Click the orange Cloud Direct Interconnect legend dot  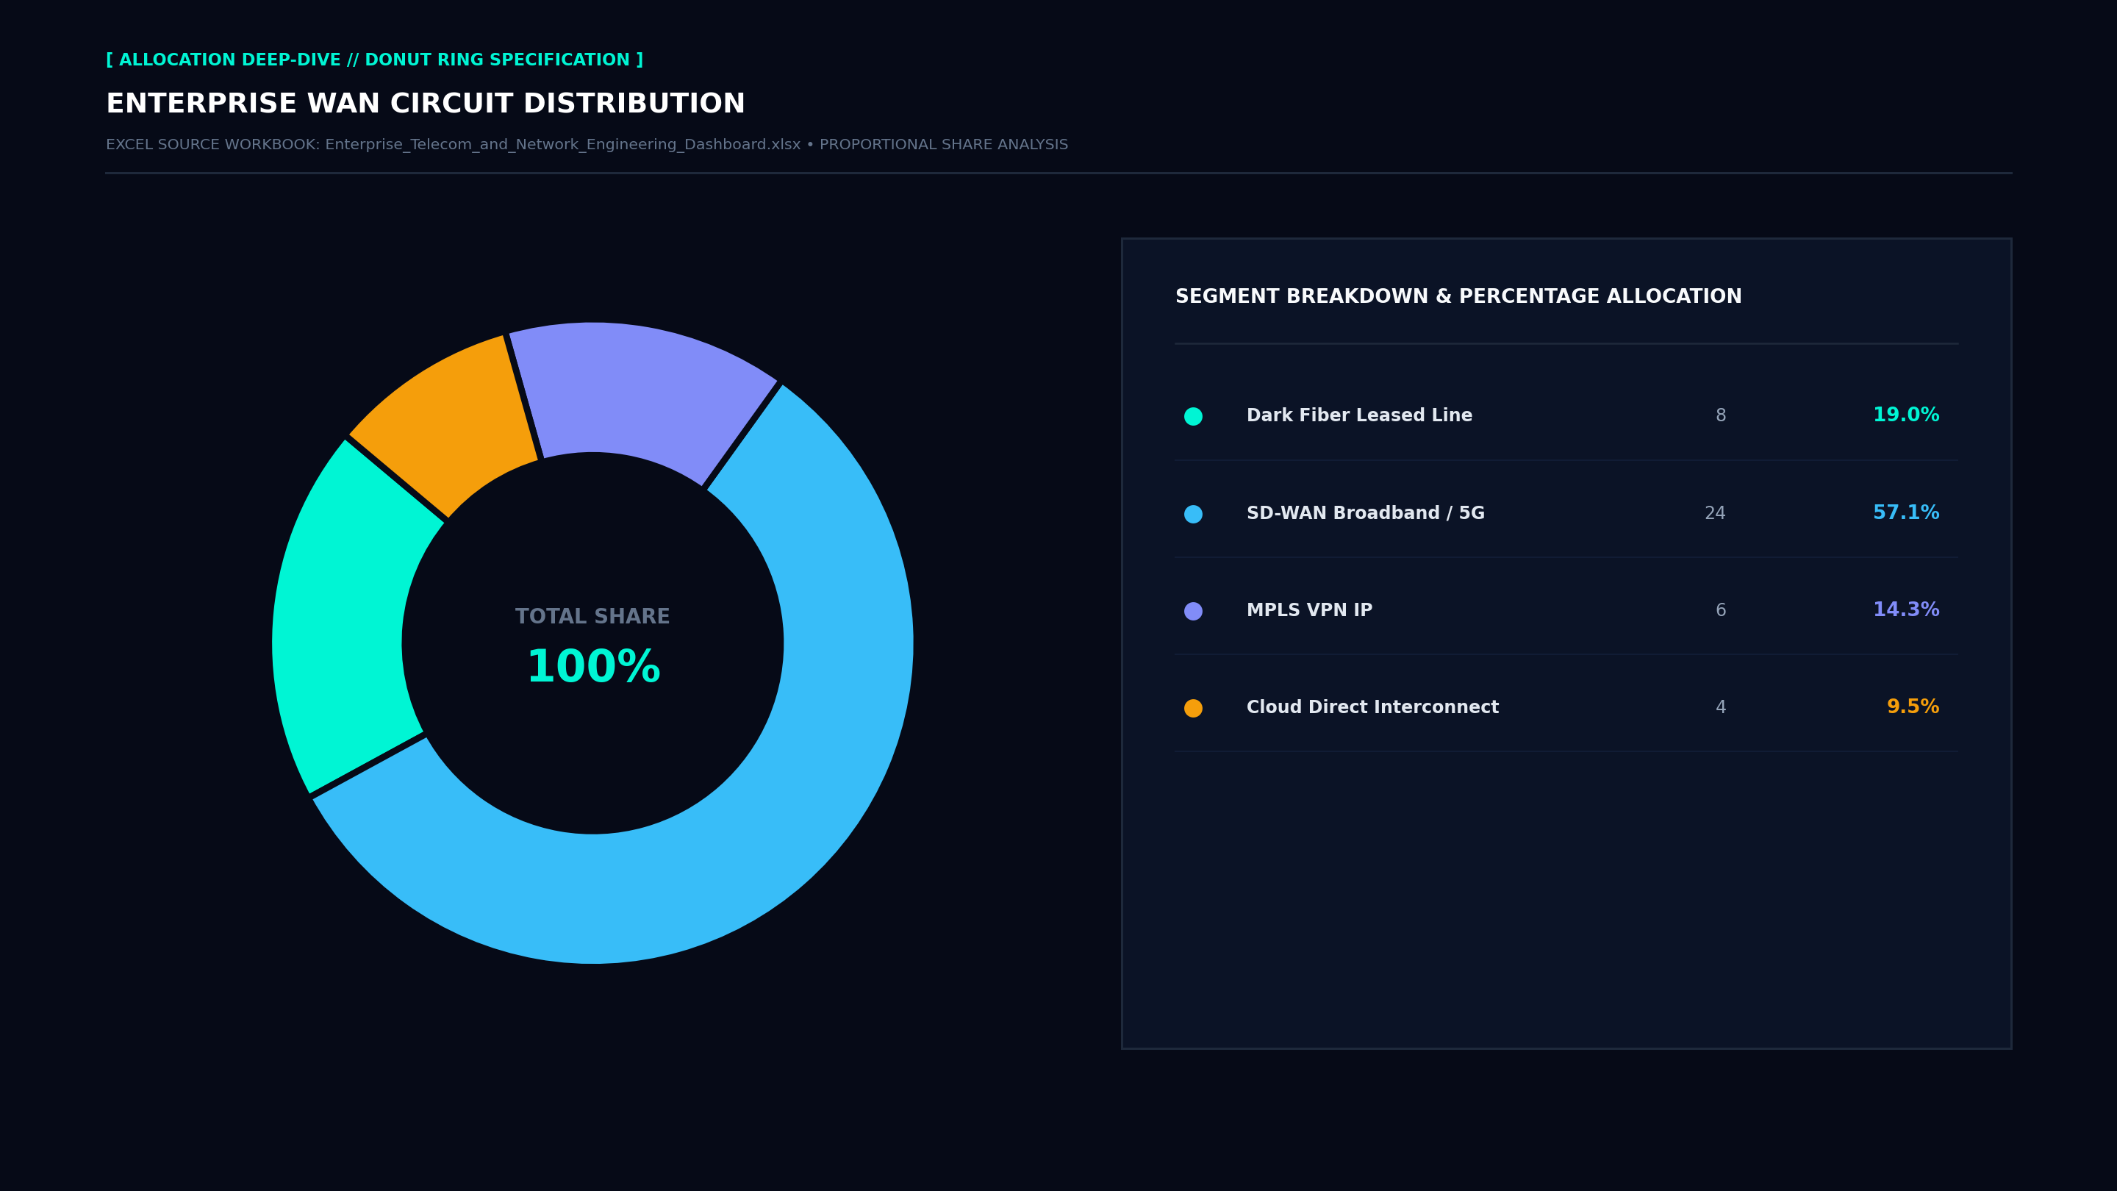pyautogui.click(x=1193, y=708)
